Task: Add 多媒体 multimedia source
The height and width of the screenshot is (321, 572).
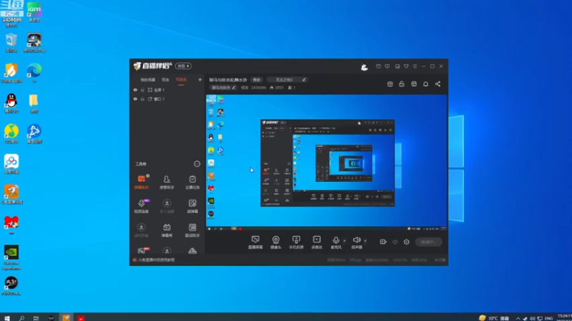Action: click(317, 242)
